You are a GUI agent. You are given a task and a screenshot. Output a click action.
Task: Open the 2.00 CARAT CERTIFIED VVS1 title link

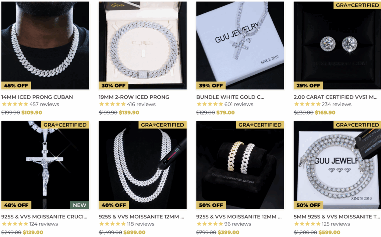336,97
